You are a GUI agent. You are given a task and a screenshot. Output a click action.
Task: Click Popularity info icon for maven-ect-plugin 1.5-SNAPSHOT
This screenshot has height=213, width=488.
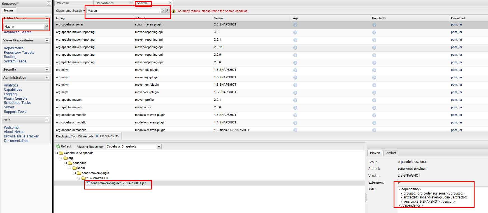[374, 93]
